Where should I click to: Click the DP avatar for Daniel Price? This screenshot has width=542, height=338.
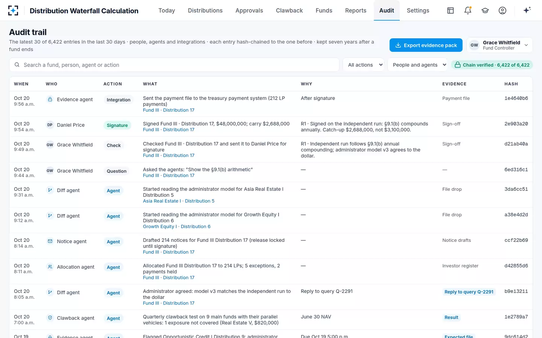[50, 125]
